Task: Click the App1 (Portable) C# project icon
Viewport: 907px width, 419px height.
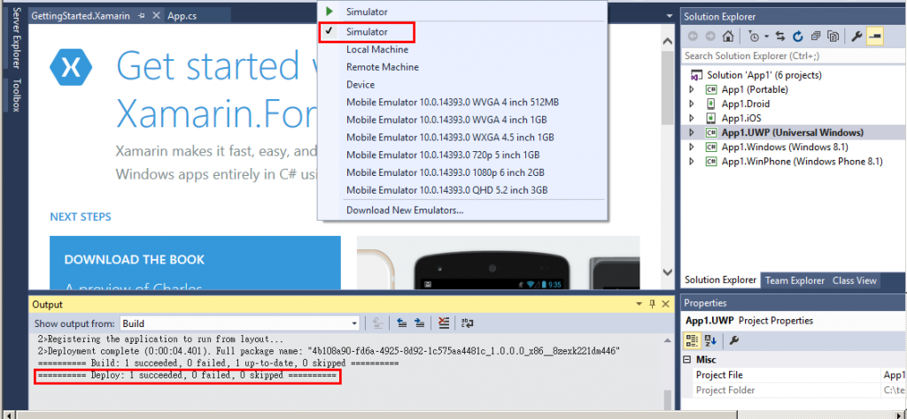Action: (711, 89)
